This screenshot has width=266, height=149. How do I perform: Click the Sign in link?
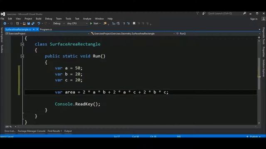pos(254,19)
